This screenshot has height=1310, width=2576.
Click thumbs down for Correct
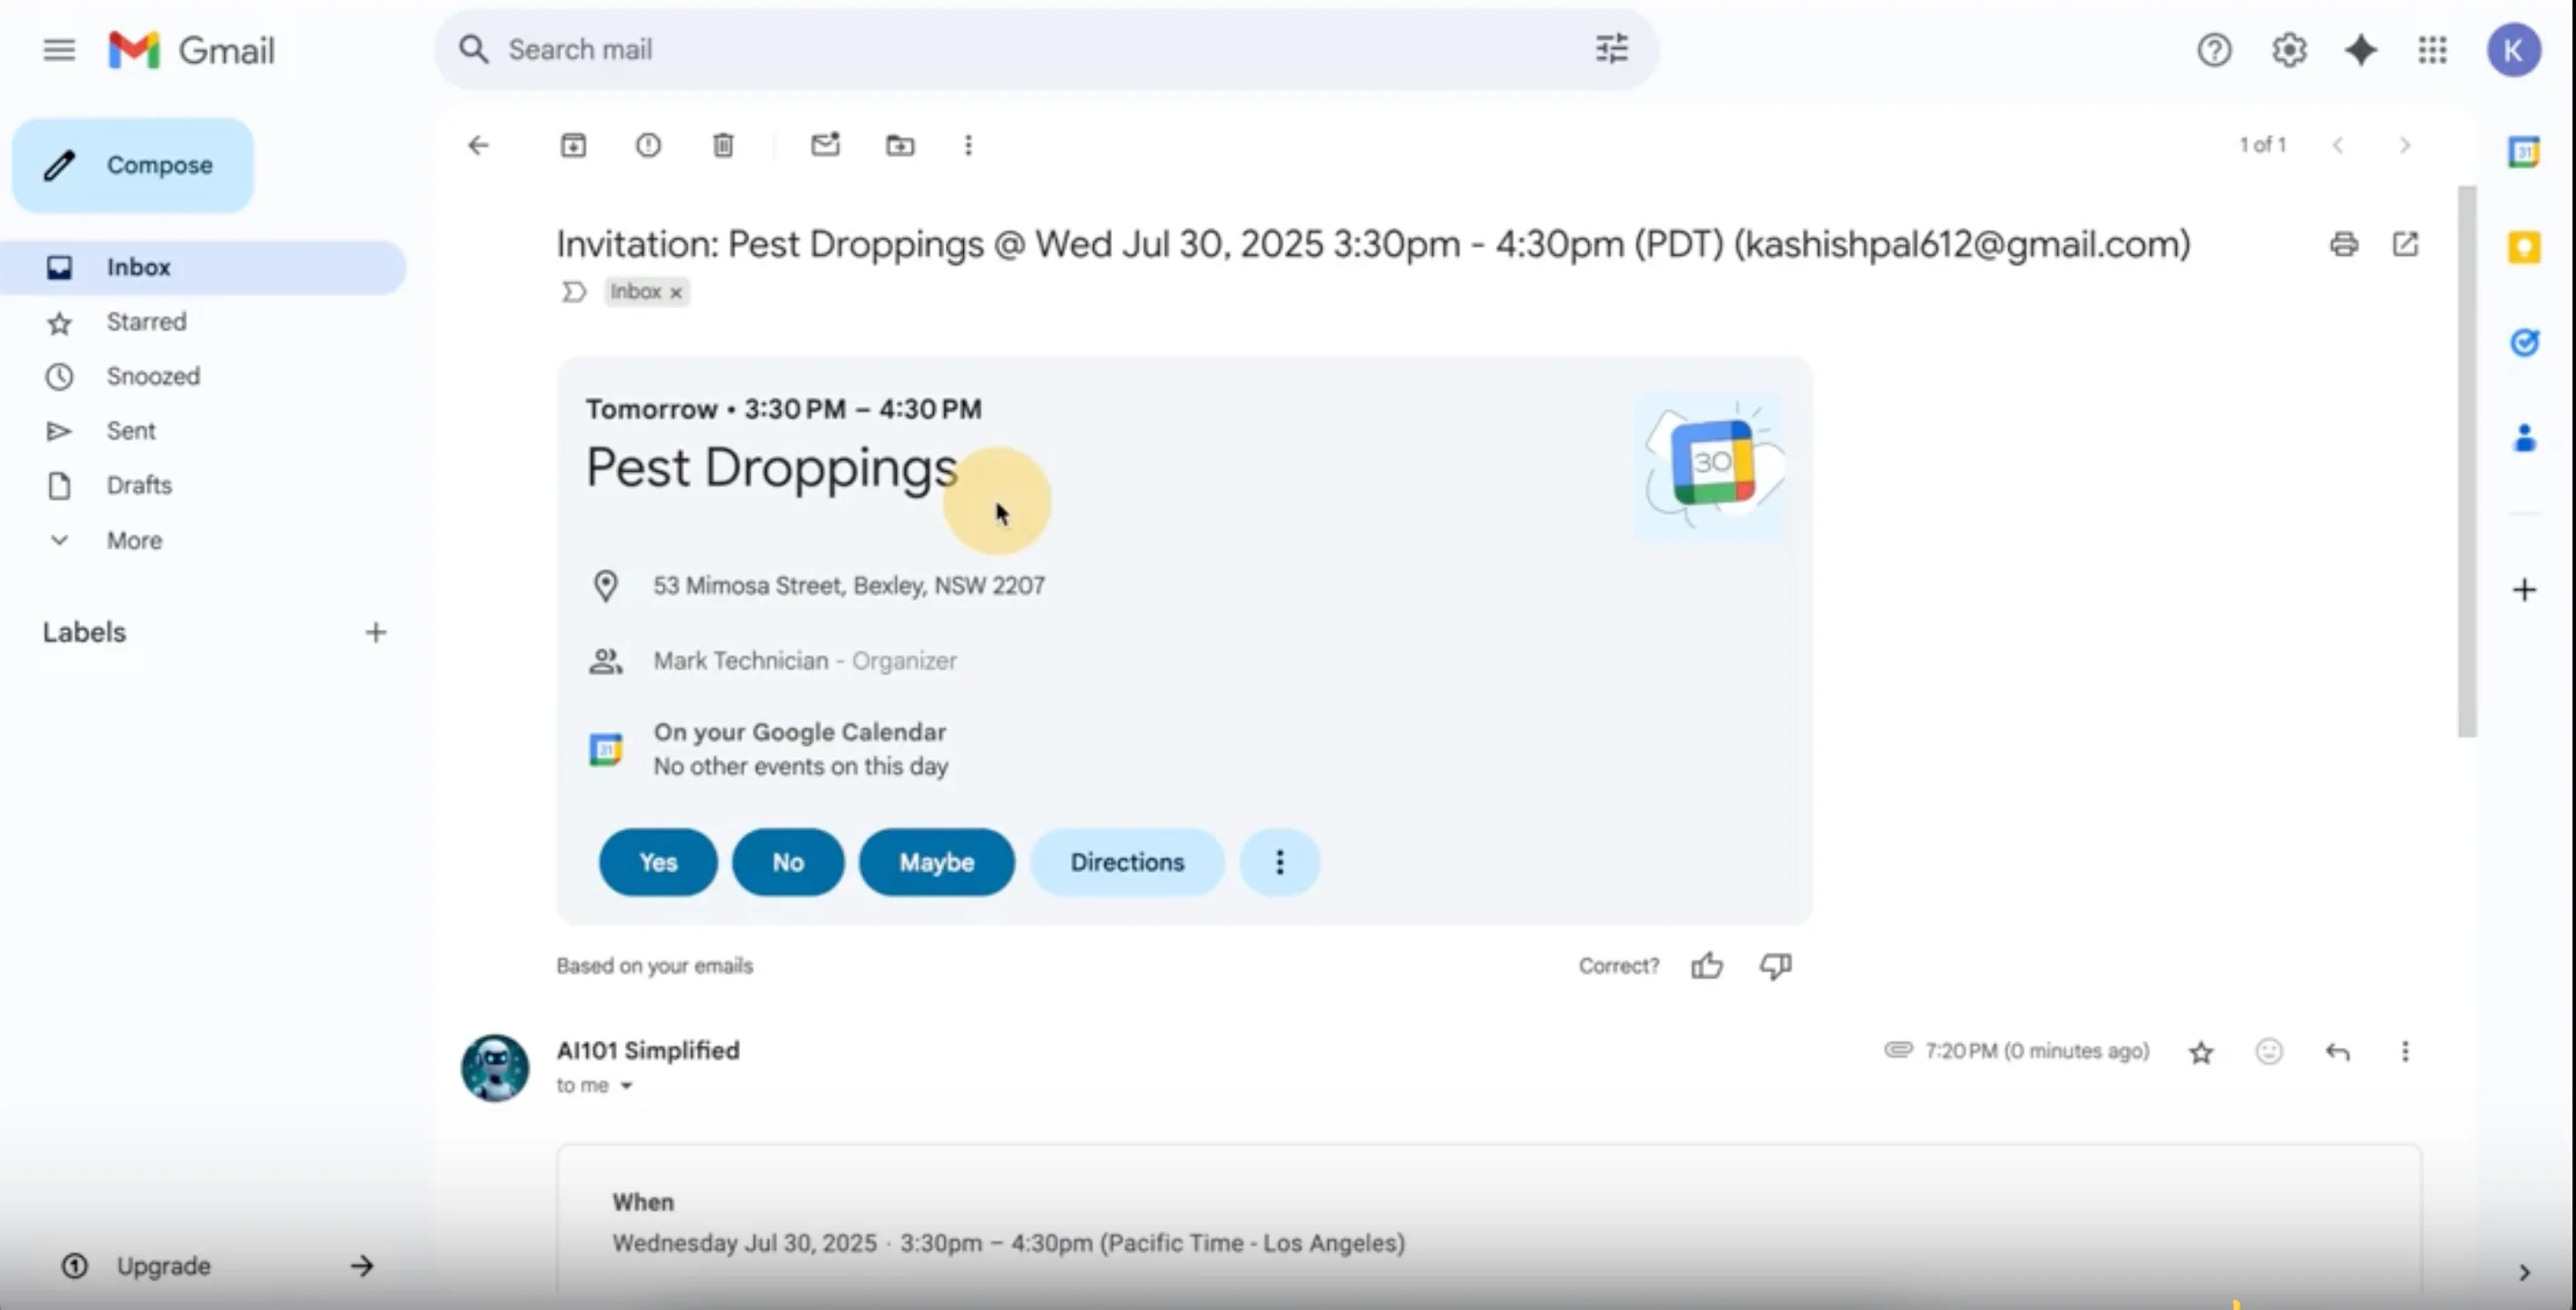[1776, 966]
